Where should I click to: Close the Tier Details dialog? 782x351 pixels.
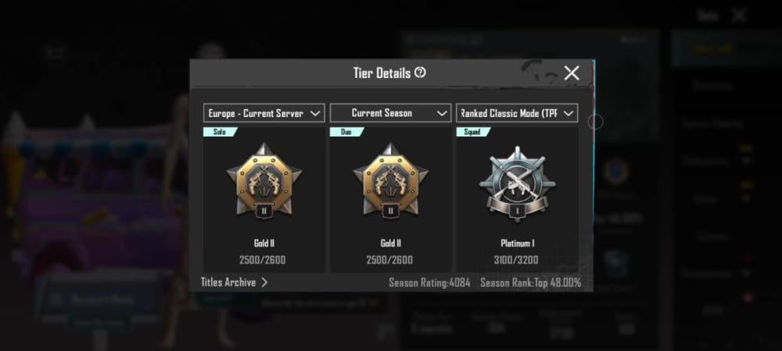point(572,73)
